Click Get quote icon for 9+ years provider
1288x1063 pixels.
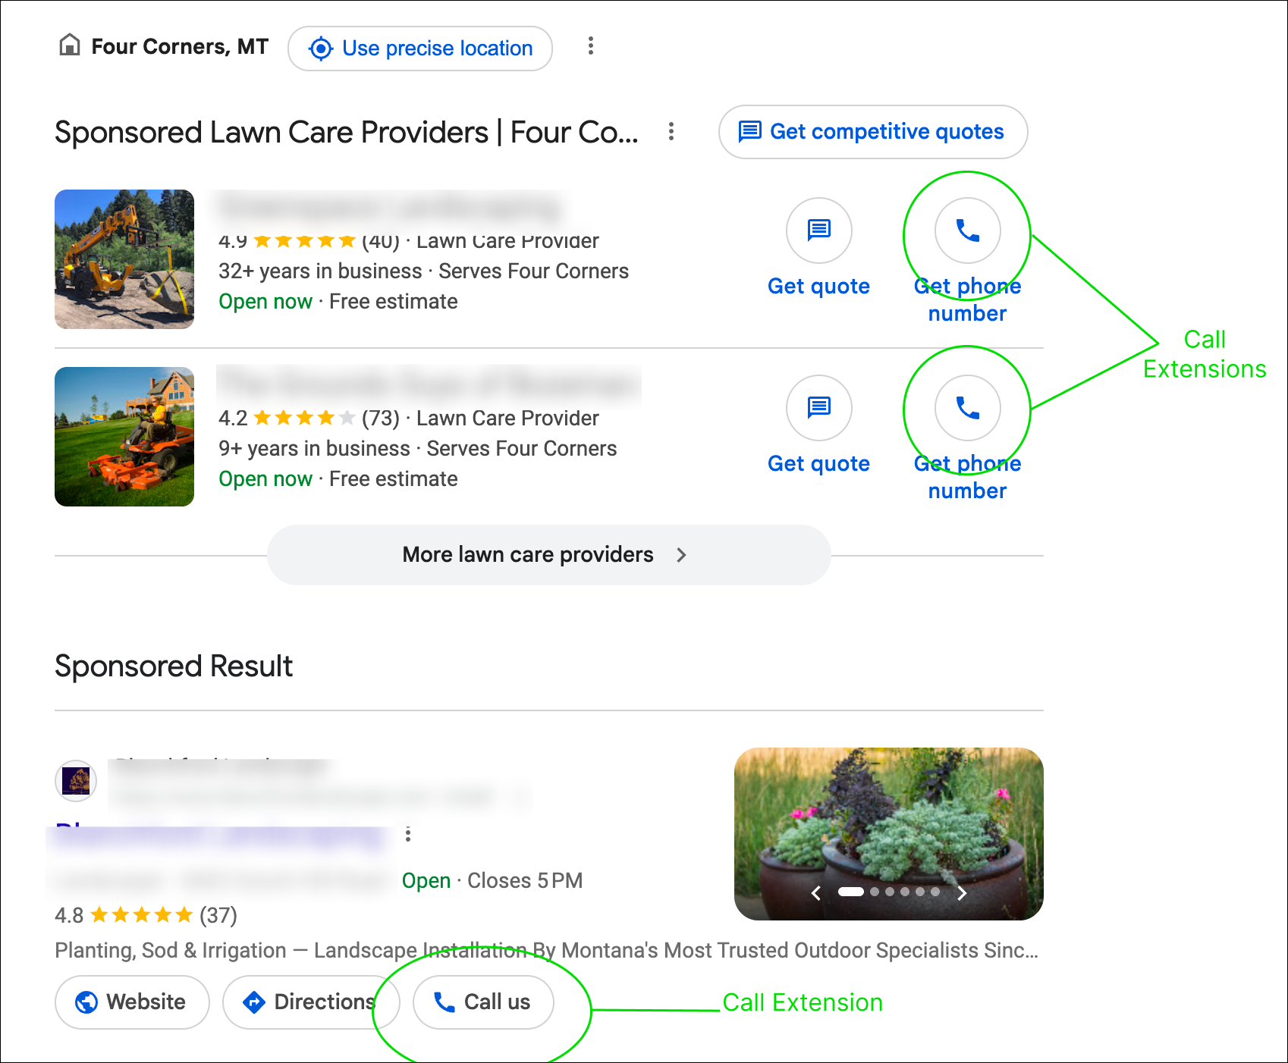pyautogui.click(x=819, y=408)
